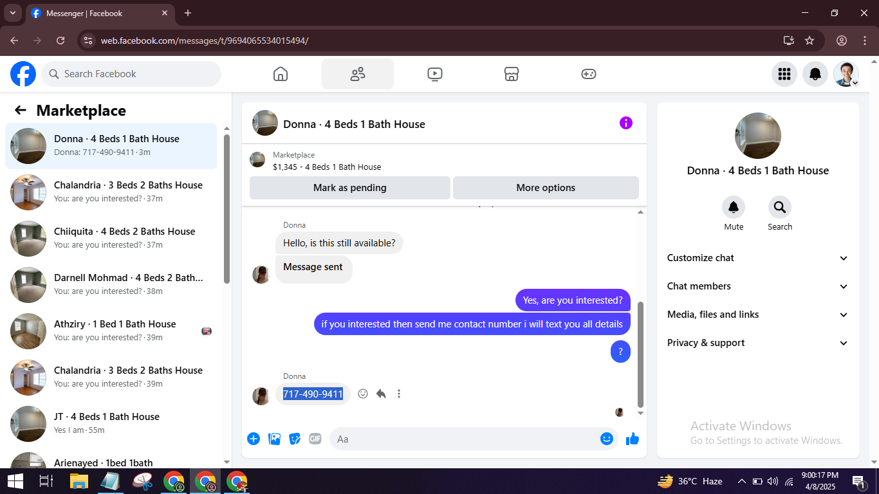
Task: Click the browser address bar URL
Action: coord(205,41)
